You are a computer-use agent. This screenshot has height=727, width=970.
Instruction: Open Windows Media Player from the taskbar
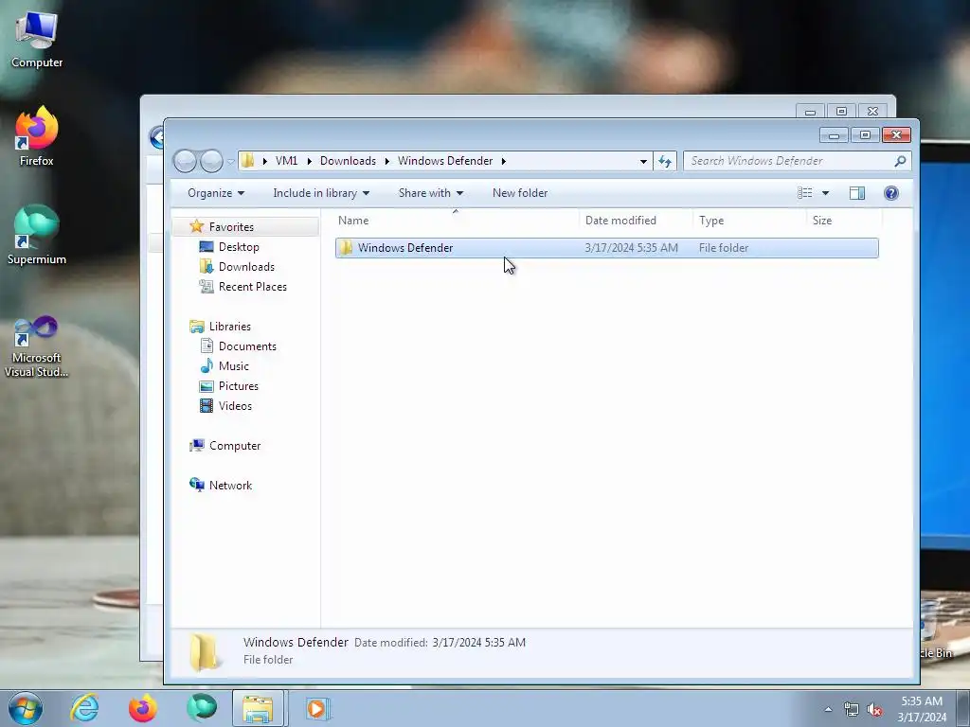317,708
